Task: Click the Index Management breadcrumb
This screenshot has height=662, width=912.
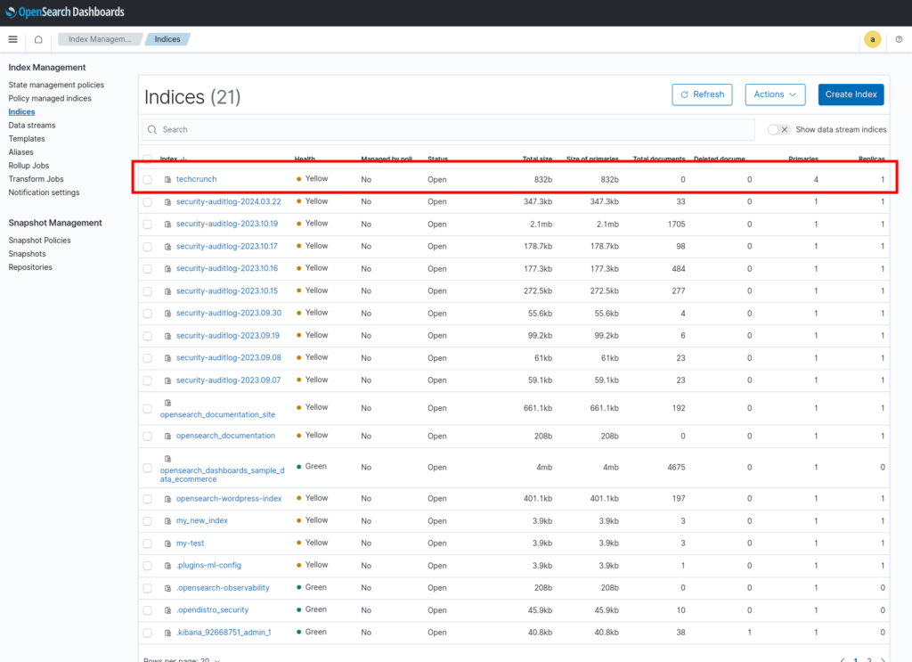Action: (x=100, y=39)
